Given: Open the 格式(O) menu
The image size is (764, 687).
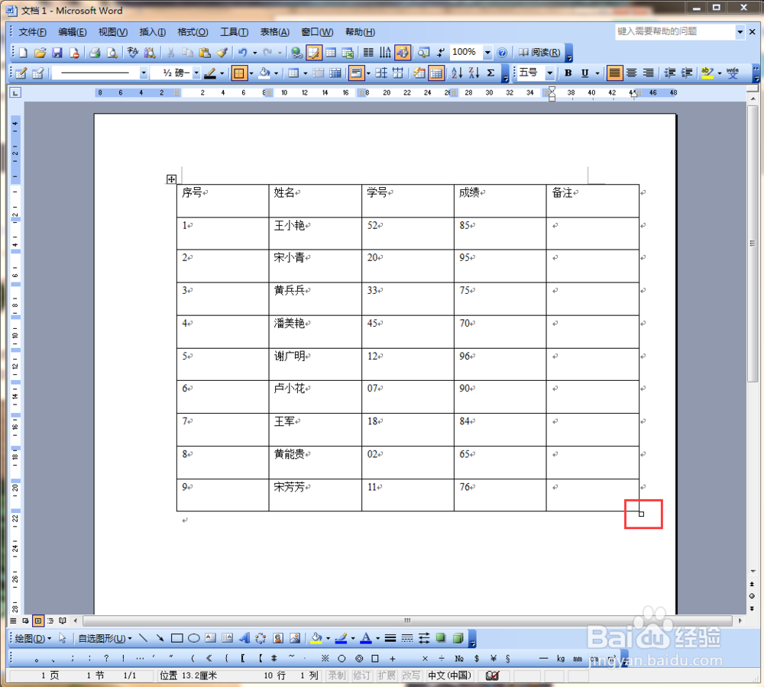Looking at the screenshot, I should pyautogui.click(x=192, y=31).
